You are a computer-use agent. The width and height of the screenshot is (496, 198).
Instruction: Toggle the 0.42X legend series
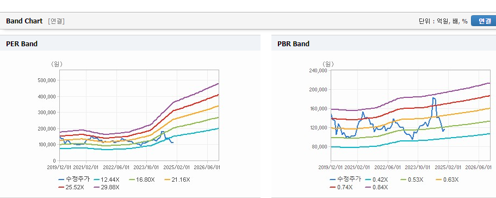[x=377, y=180]
